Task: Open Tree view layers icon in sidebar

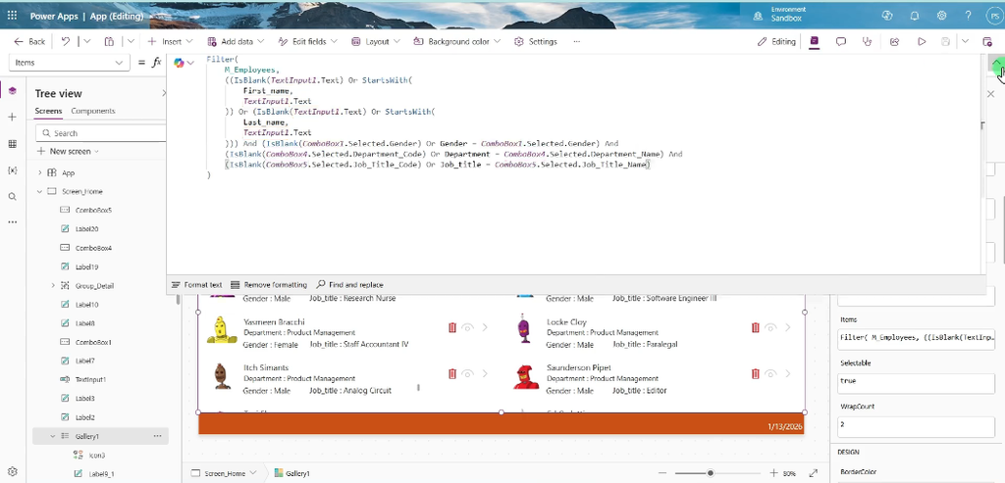Action: click(x=12, y=90)
